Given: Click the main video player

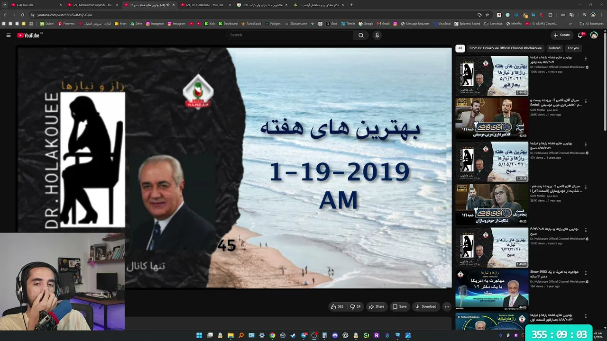Looking at the screenshot, I should point(234,167).
